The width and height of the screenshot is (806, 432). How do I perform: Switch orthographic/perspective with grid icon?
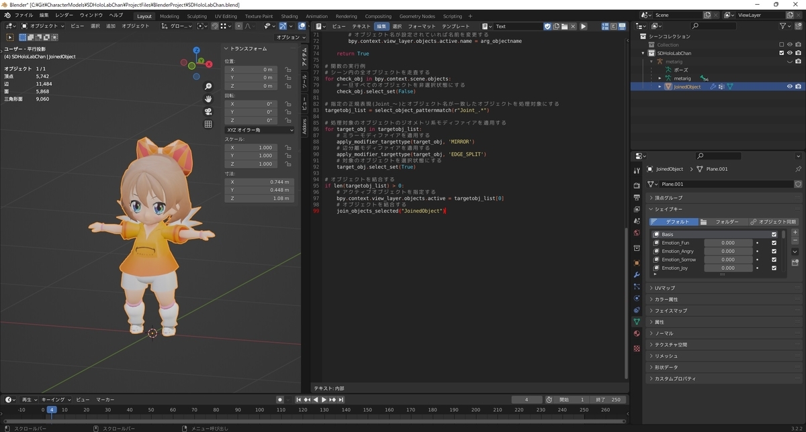(208, 124)
